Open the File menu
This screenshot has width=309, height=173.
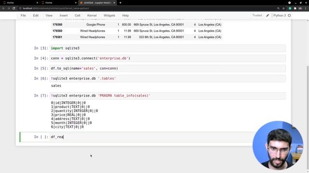tap(23, 15)
